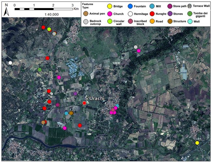
Task: Click the Km unit label
Action: (x=76, y=9)
